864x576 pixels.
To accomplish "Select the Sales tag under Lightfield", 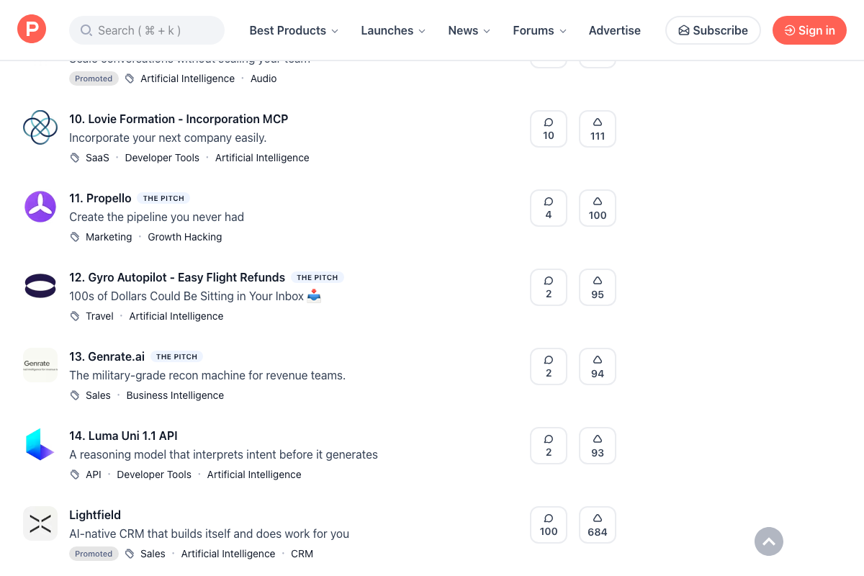I will (x=153, y=554).
